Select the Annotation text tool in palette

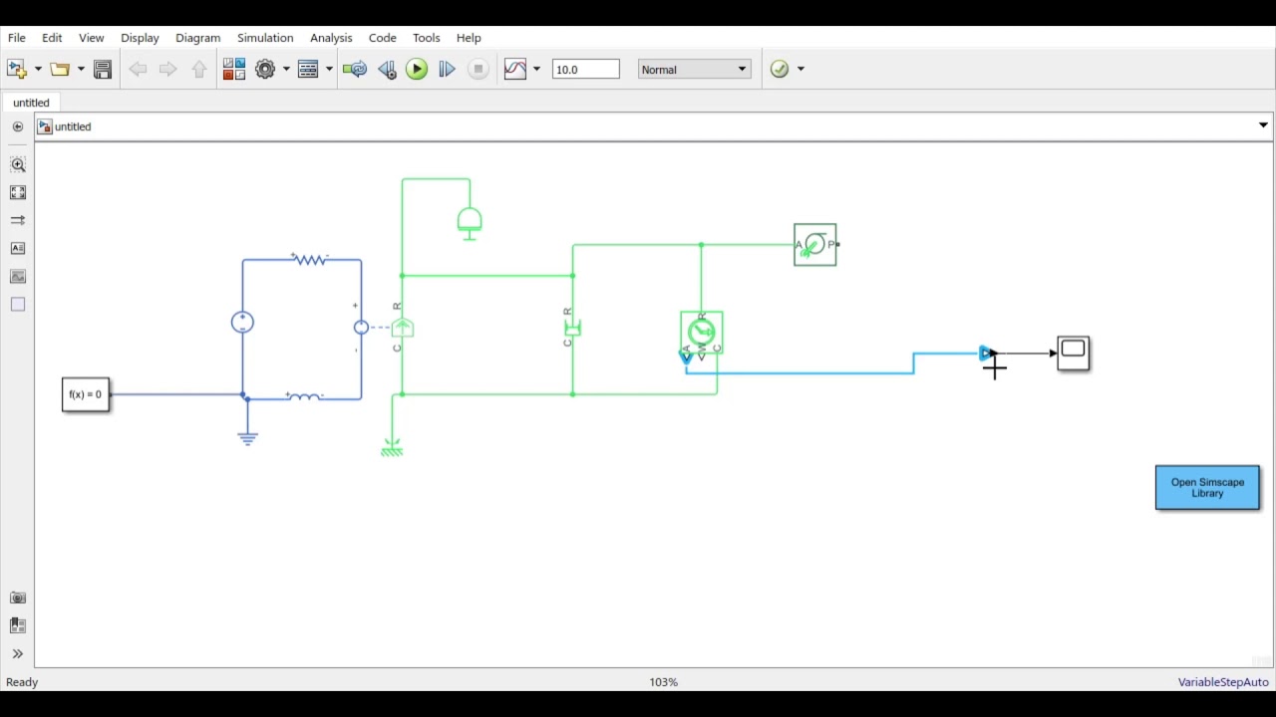[18, 248]
